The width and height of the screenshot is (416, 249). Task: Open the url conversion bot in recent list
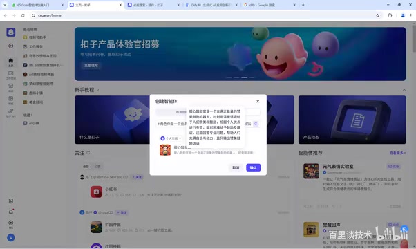41,74
